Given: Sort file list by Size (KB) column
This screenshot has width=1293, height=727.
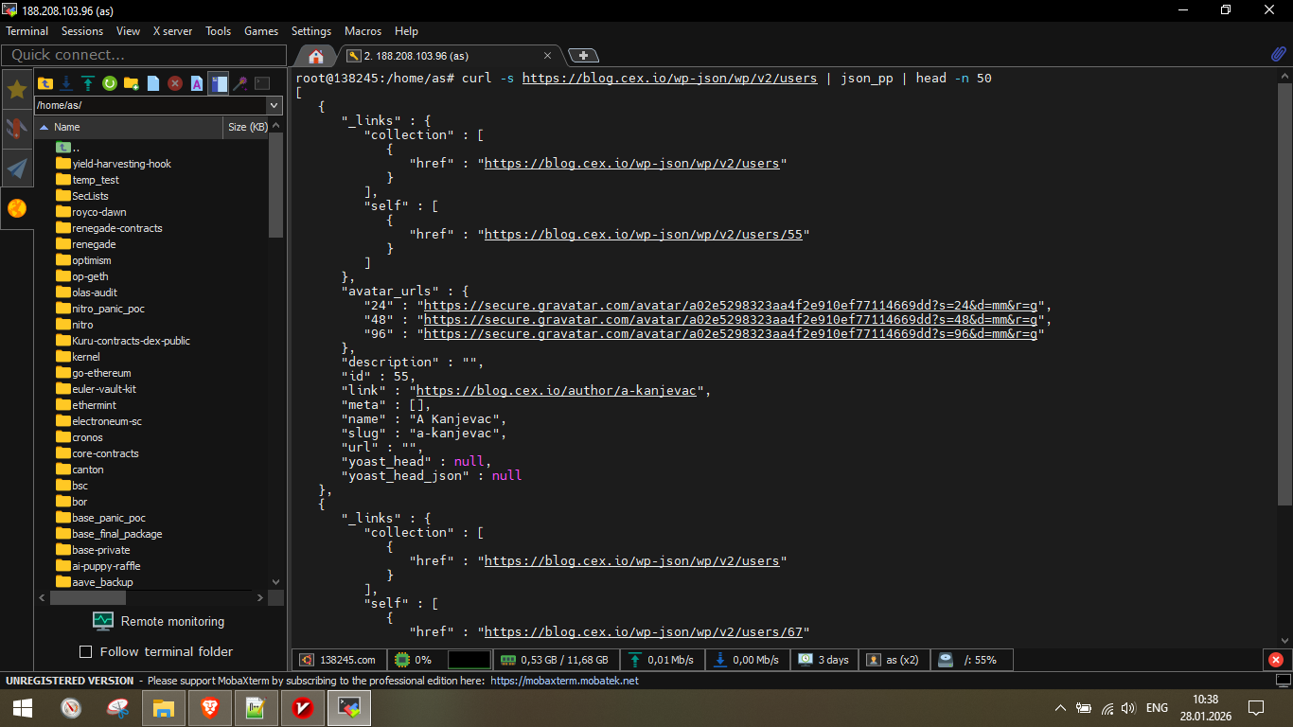Looking at the screenshot, I should [x=246, y=127].
